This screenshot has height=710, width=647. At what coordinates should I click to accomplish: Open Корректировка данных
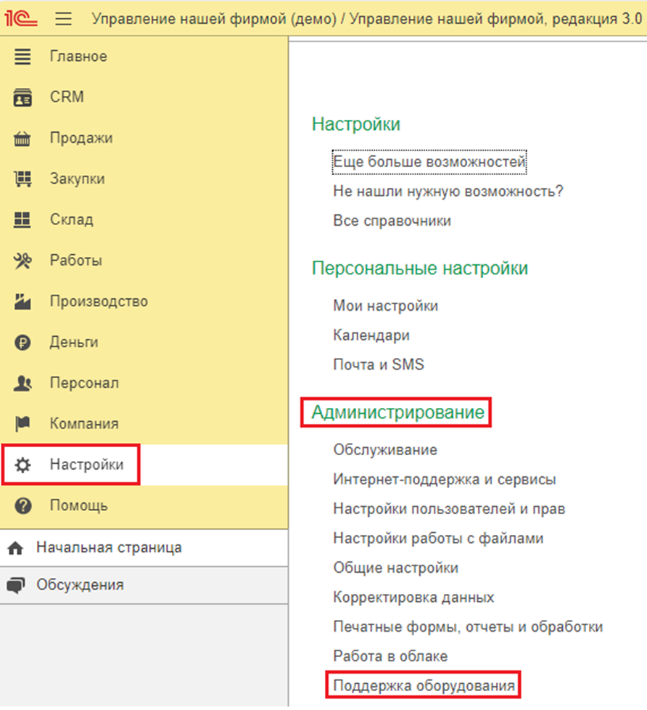coord(413,597)
